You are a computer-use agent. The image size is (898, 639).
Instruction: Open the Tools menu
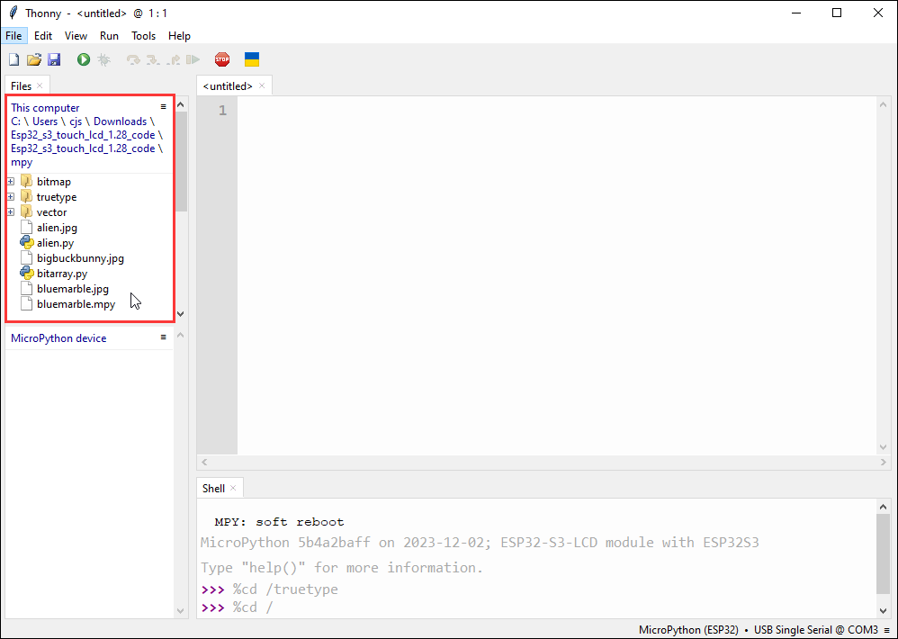click(143, 36)
